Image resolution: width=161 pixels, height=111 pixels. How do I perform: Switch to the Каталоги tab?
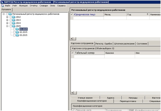click(x=6, y=10)
